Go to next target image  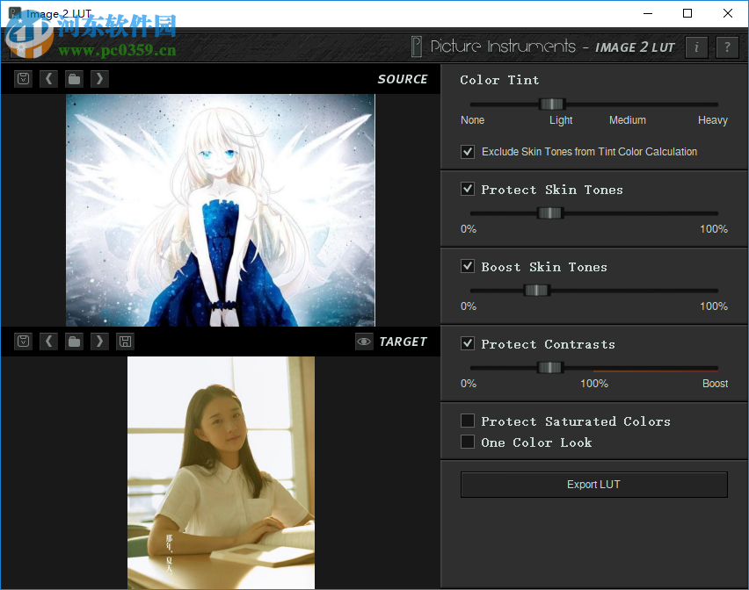[99, 341]
